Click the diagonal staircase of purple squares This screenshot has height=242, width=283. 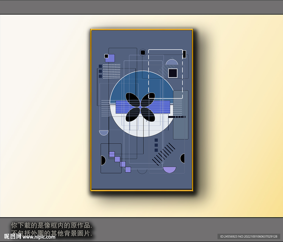(x=120, y=162)
